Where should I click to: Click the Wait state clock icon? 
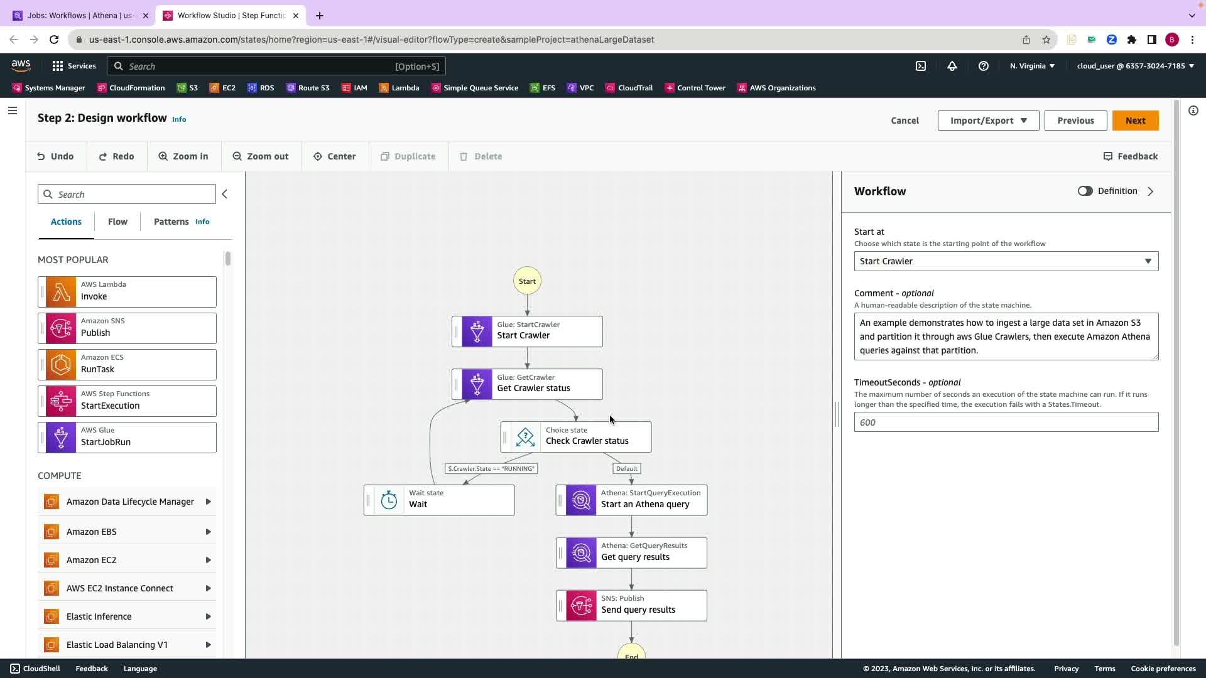[389, 500]
